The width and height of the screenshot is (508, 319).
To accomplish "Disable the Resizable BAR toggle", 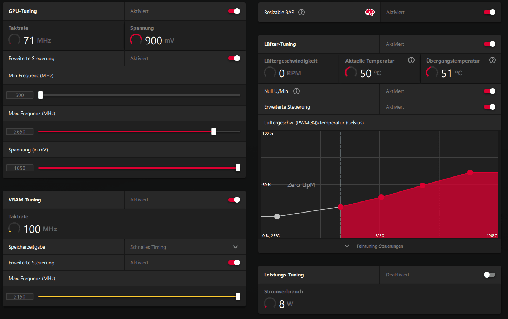I will tap(490, 12).
